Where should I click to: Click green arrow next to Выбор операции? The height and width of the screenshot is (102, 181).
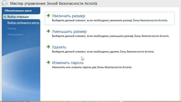coord(5,17)
